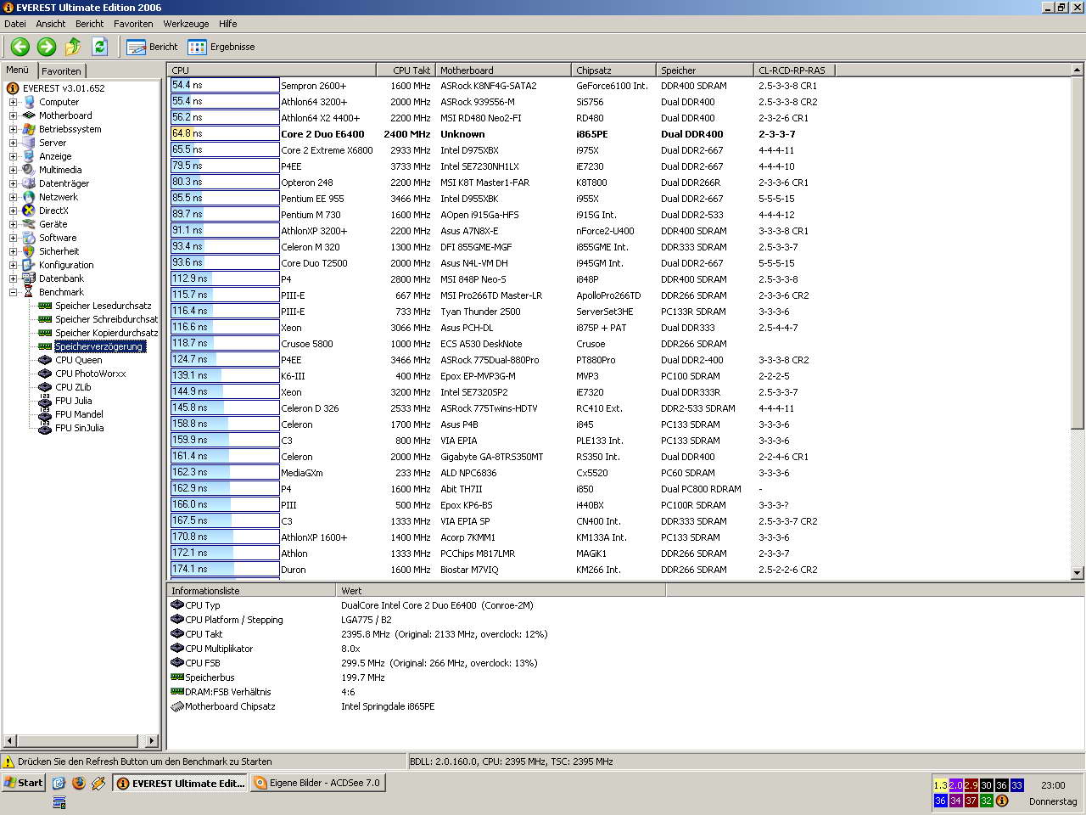Open the Ansicht menu

(51, 24)
